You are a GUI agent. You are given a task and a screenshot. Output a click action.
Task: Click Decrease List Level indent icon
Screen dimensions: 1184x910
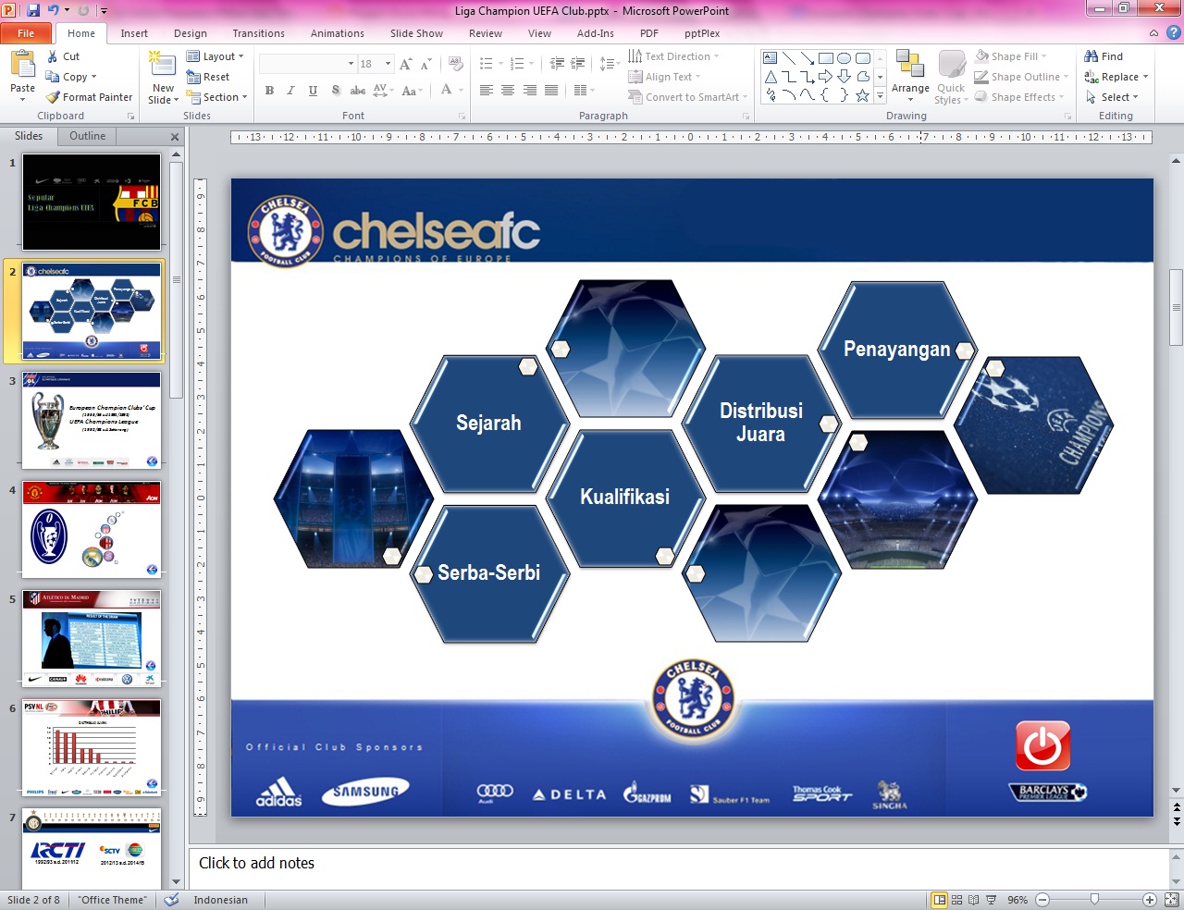pos(557,64)
